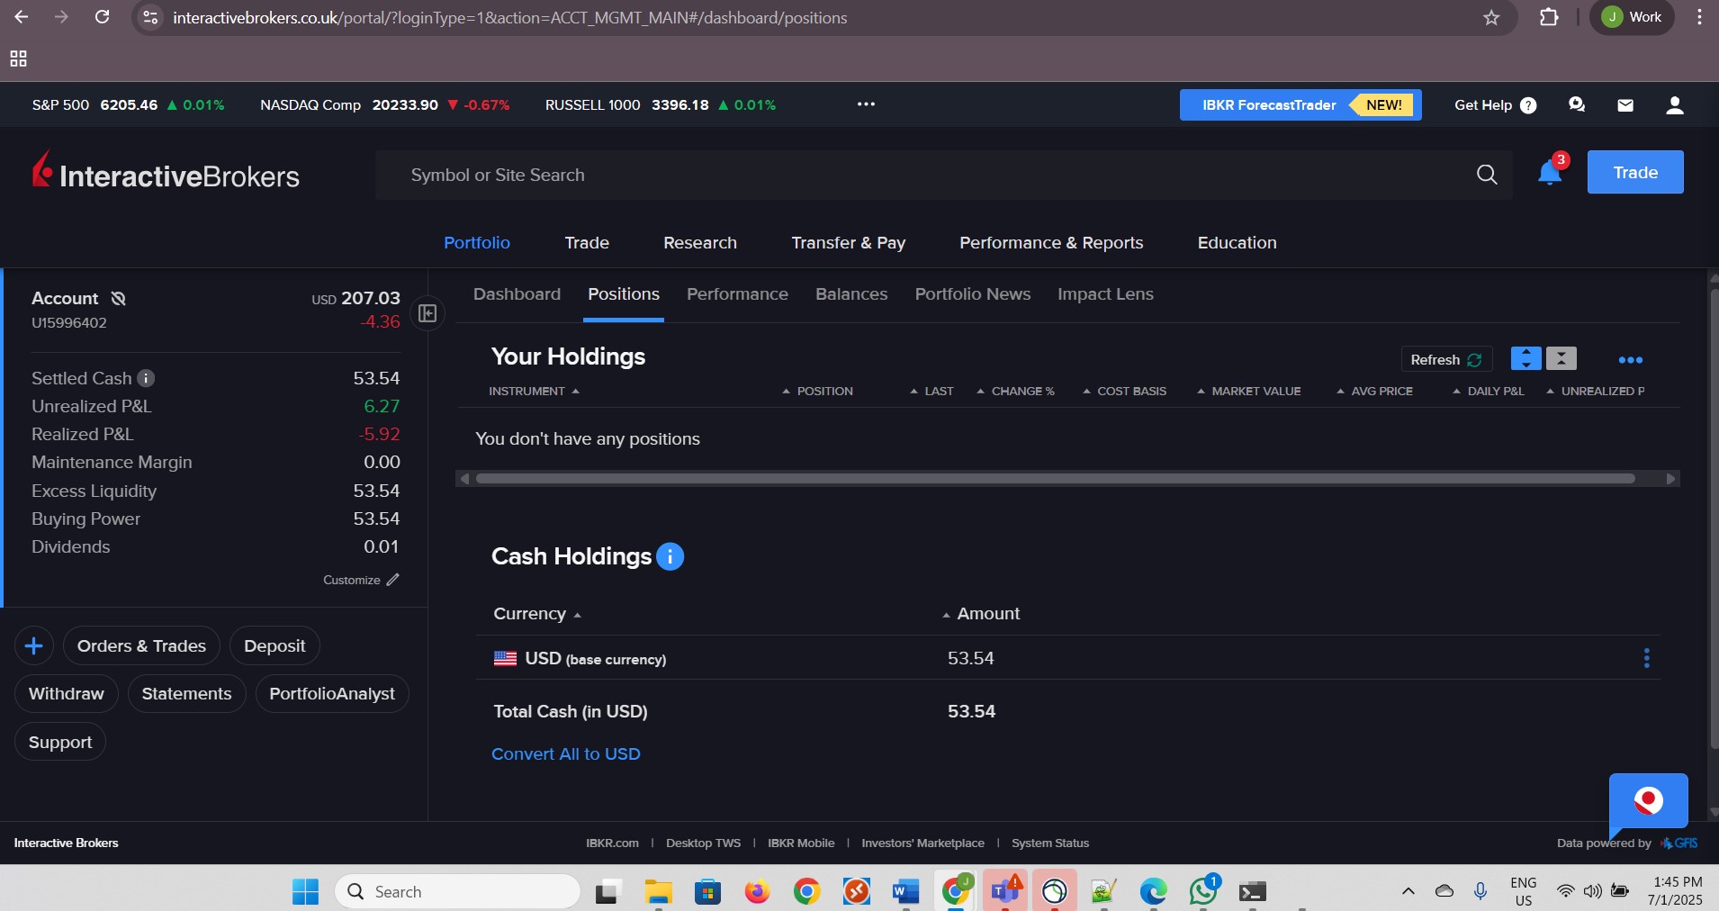Open the Education menu
Screen dimensions: 1719x911
(x=1237, y=242)
